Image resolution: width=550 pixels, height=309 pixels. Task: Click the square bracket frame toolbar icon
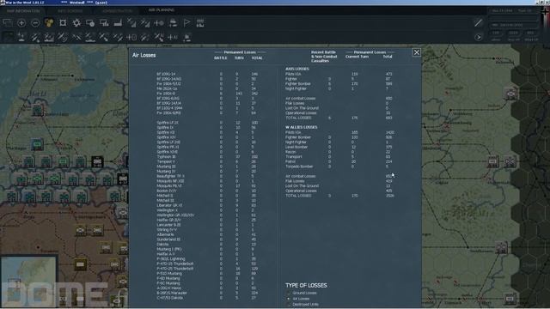click(x=63, y=23)
